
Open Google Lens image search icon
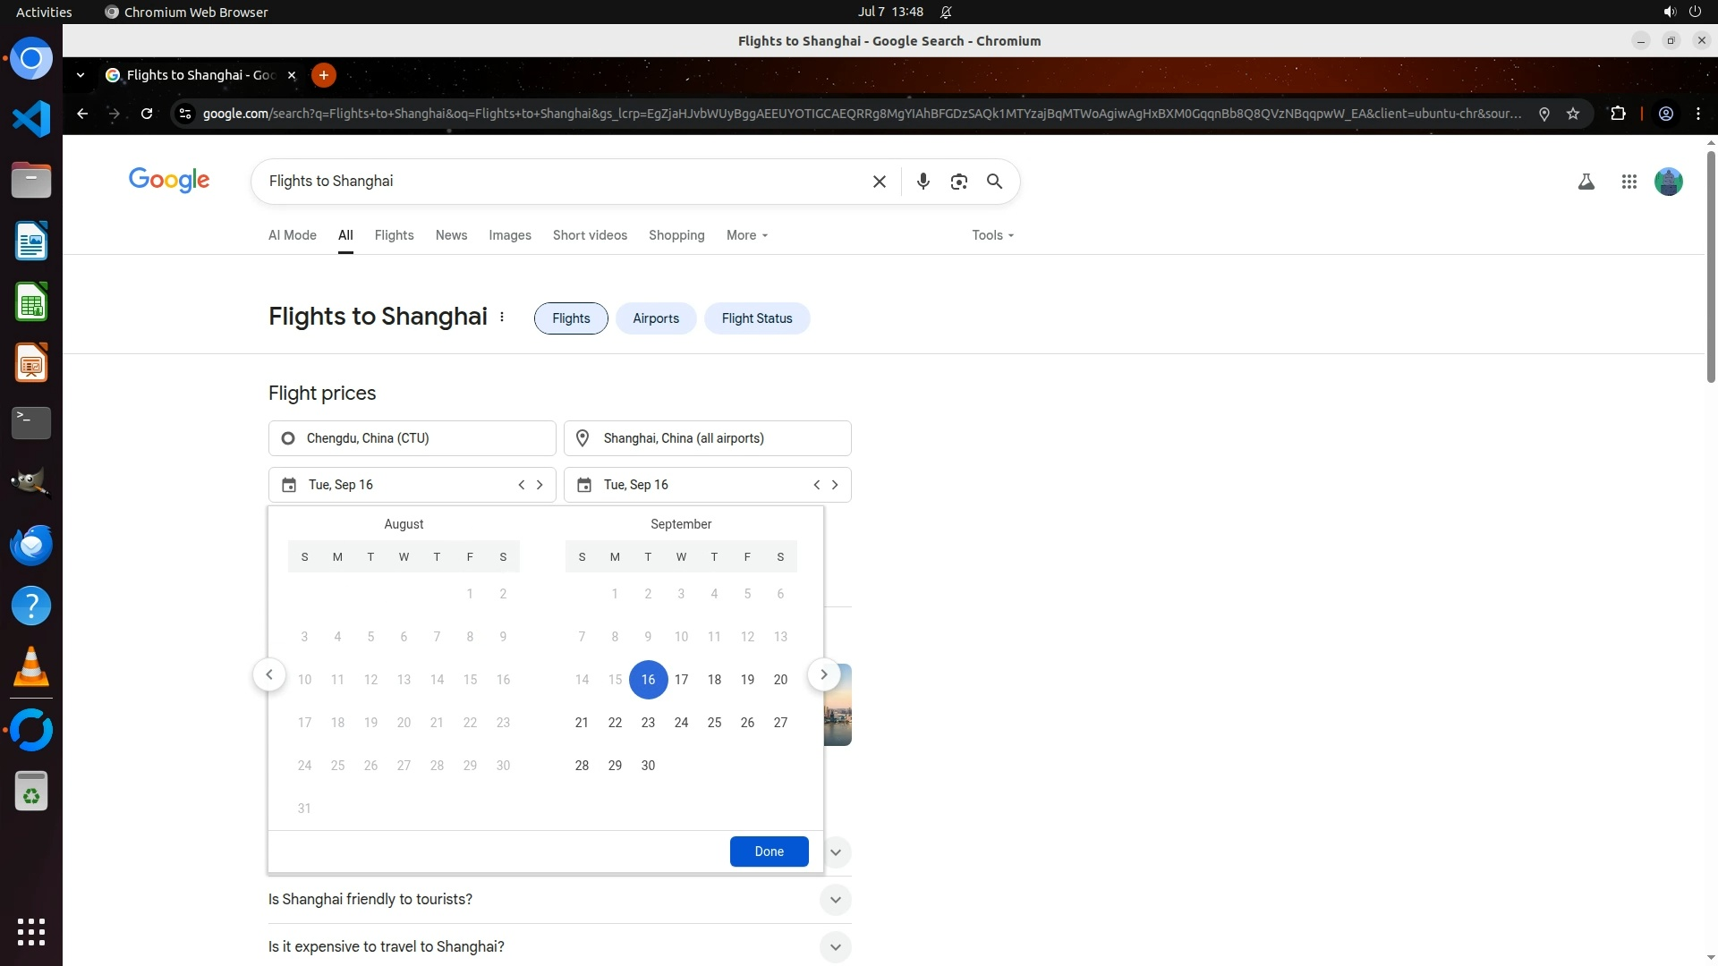coord(958,182)
